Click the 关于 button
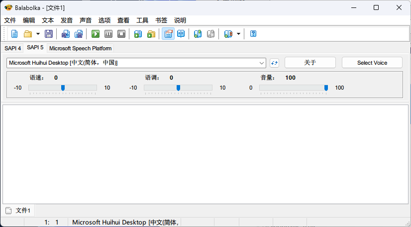 coord(310,63)
